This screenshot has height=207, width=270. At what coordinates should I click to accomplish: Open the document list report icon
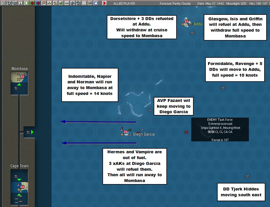click(x=3, y=3)
